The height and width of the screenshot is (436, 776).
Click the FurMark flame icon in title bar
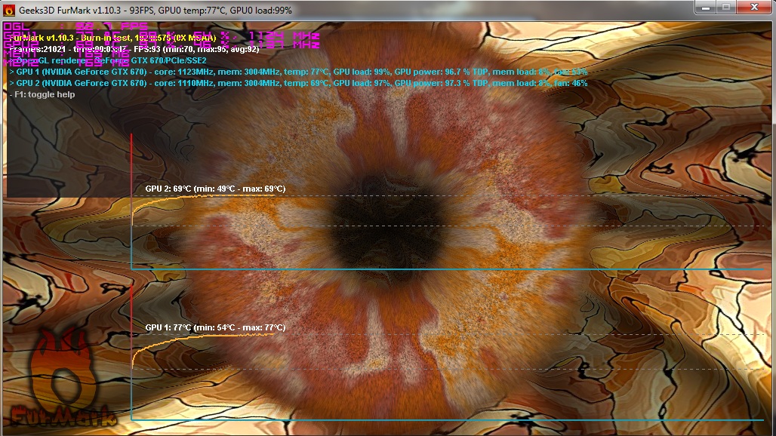click(9, 10)
